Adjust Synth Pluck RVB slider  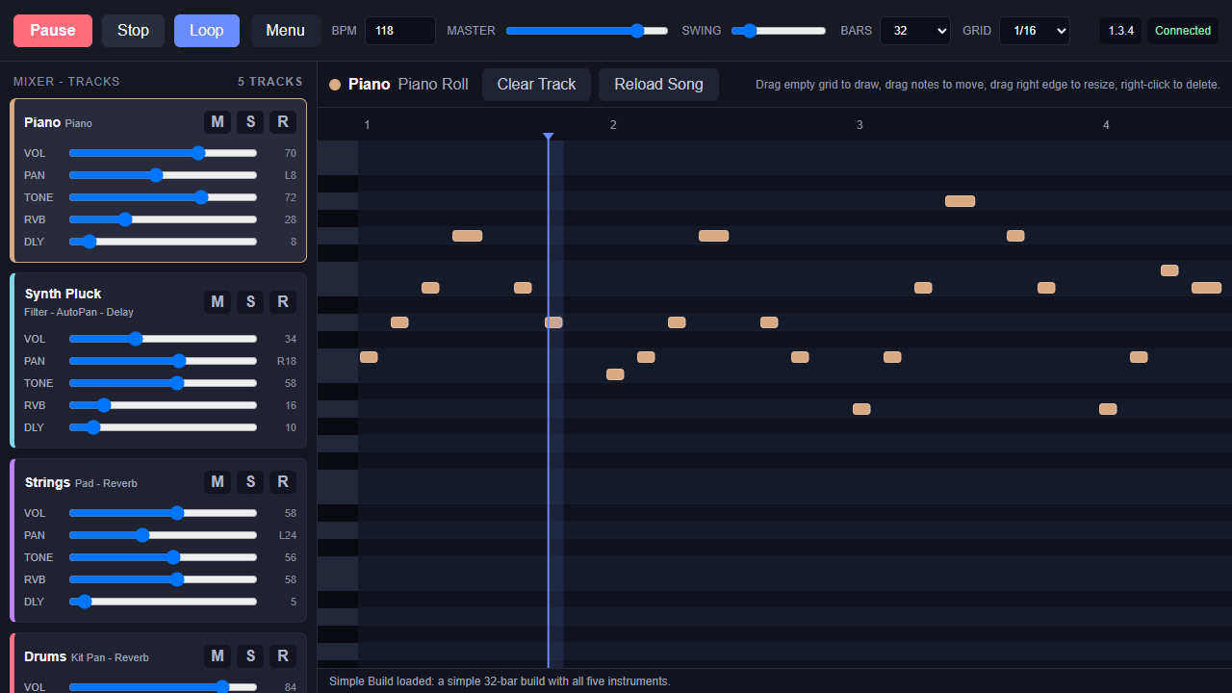click(x=163, y=405)
